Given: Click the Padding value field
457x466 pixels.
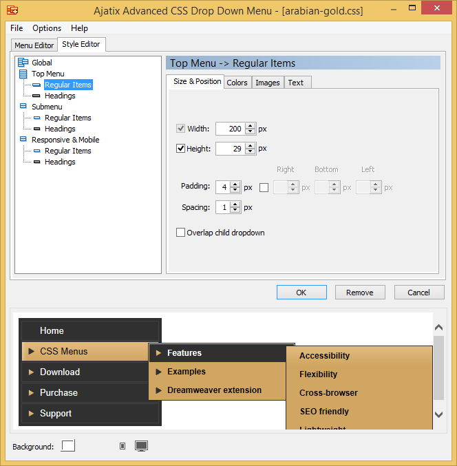Looking at the screenshot, I should click(x=223, y=187).
